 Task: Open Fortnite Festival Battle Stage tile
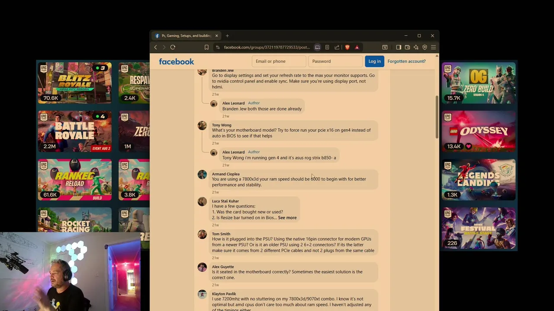pos(479,228)
